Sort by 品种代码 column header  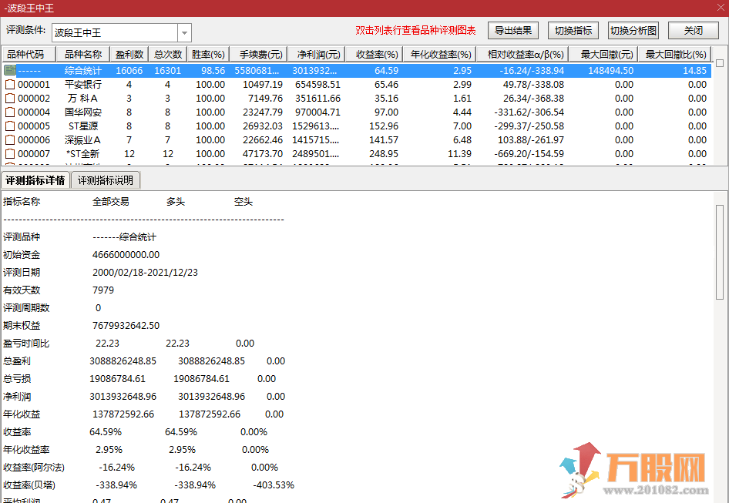click(x=29, y=55)
